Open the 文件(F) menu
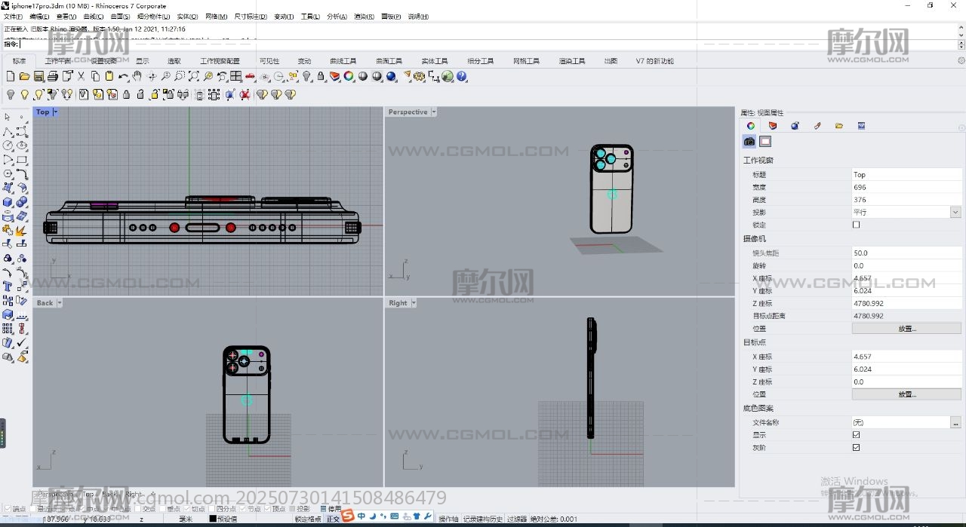This screenshot has width=966, height=527. (x=13, y=17)
